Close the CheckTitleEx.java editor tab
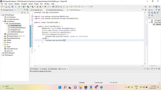161x90 pixels. pyautogui.click(x=82, y=10)
